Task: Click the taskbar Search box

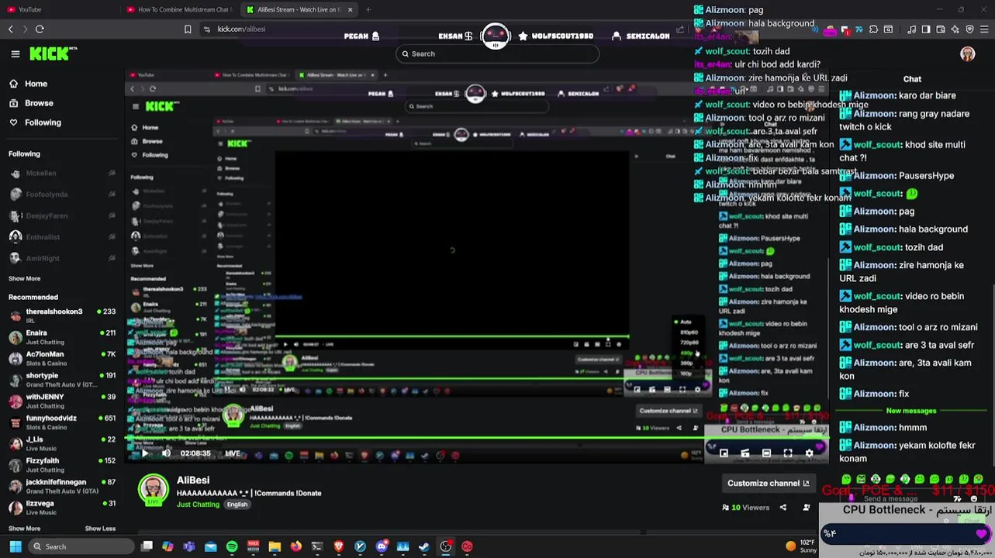Action: [81, 546]
